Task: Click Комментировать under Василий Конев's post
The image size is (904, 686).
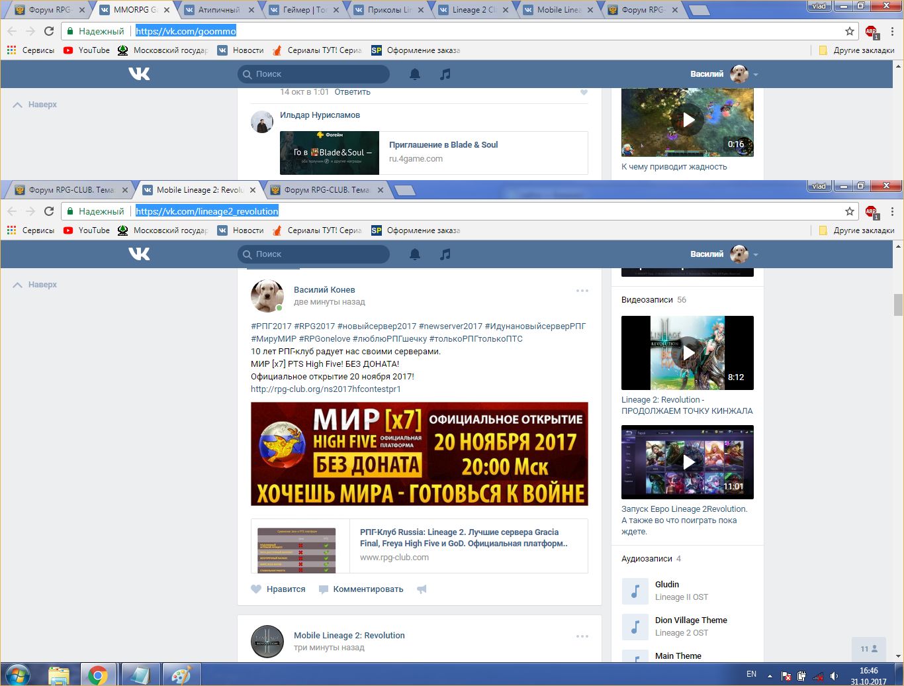Action: pyautogui.click(x=361, y=589)
